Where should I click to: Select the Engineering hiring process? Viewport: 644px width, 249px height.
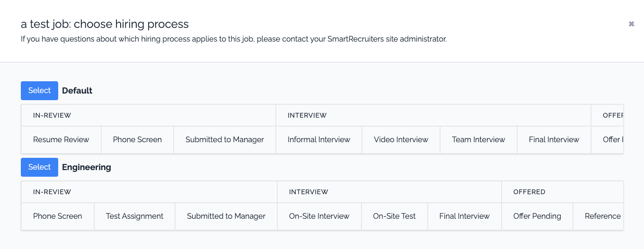point(39,167)
